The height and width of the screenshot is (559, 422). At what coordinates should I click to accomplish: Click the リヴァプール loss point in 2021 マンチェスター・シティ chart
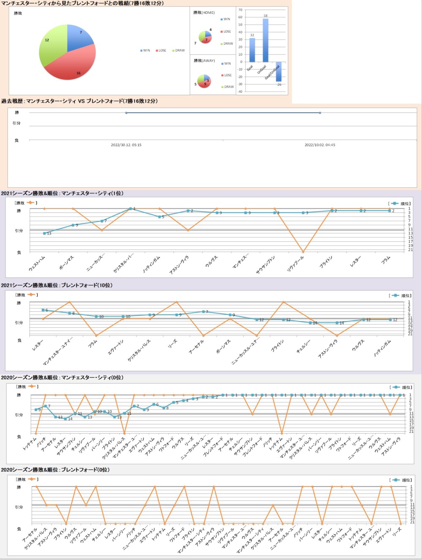click(303, 252)
